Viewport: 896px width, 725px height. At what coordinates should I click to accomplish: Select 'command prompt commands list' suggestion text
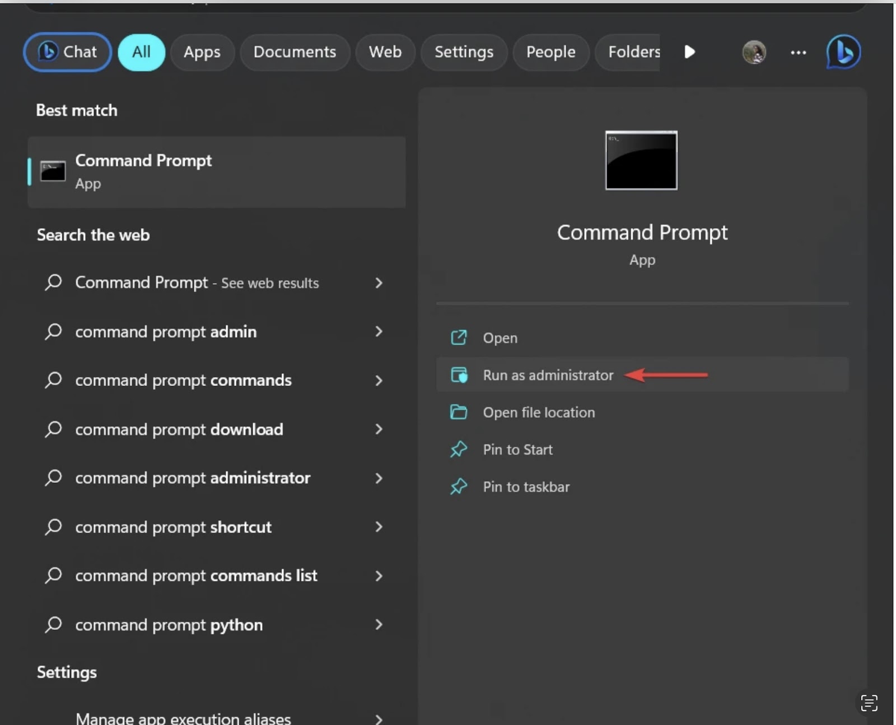pyautogui.click(x=196, y=576)
